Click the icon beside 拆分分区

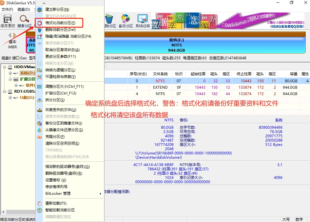click(40, 100)
